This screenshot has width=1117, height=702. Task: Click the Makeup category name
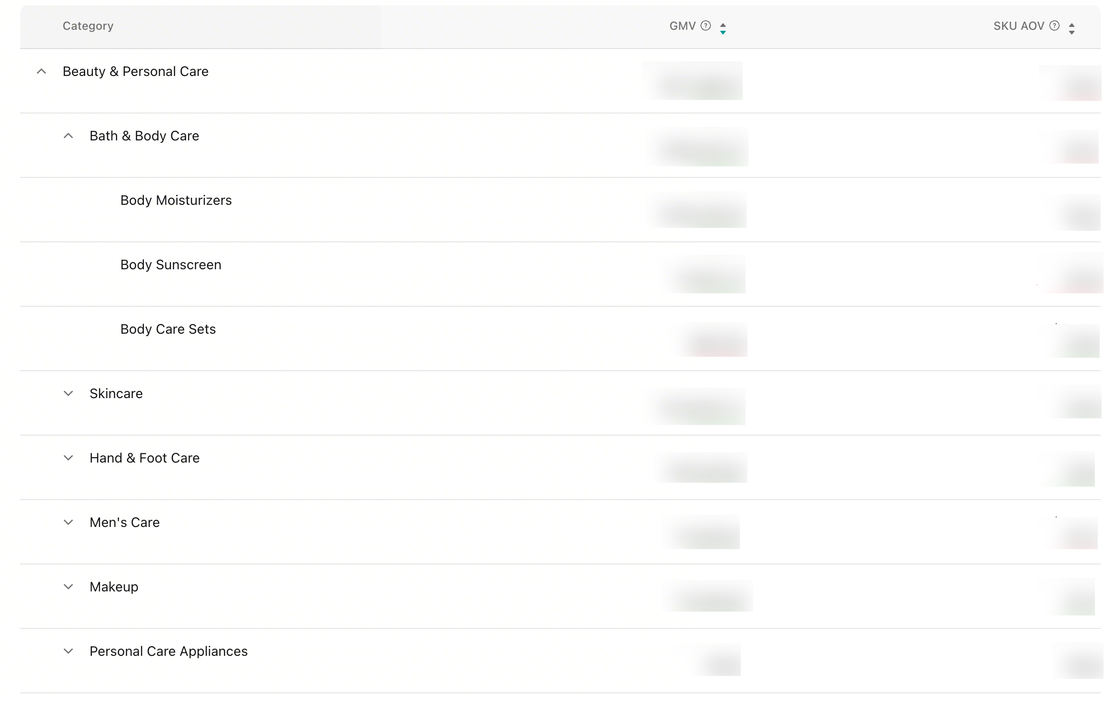(x=114, y=587)
